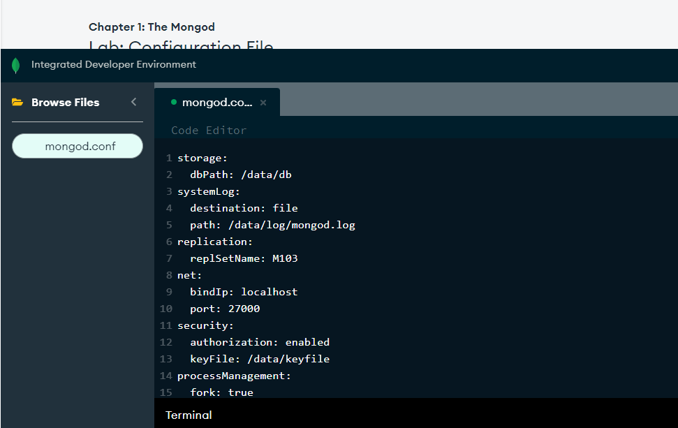Click the line with port 27000
678x428 pixels.
click(x=224, y=309)
